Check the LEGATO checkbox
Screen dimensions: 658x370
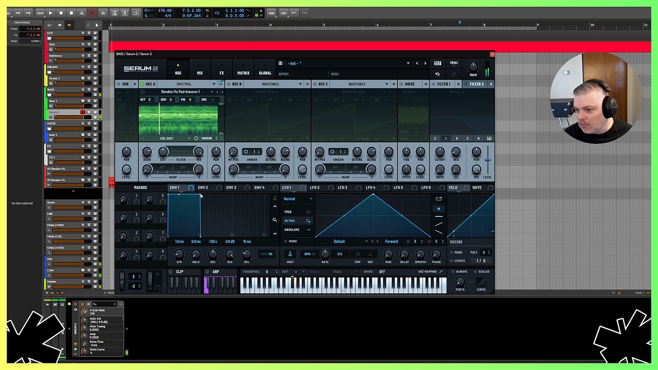[x=451, y=261]
